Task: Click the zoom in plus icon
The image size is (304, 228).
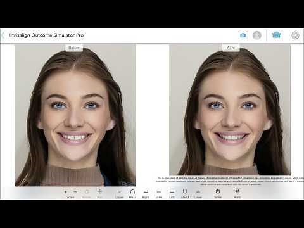Action: click(65, 192)
